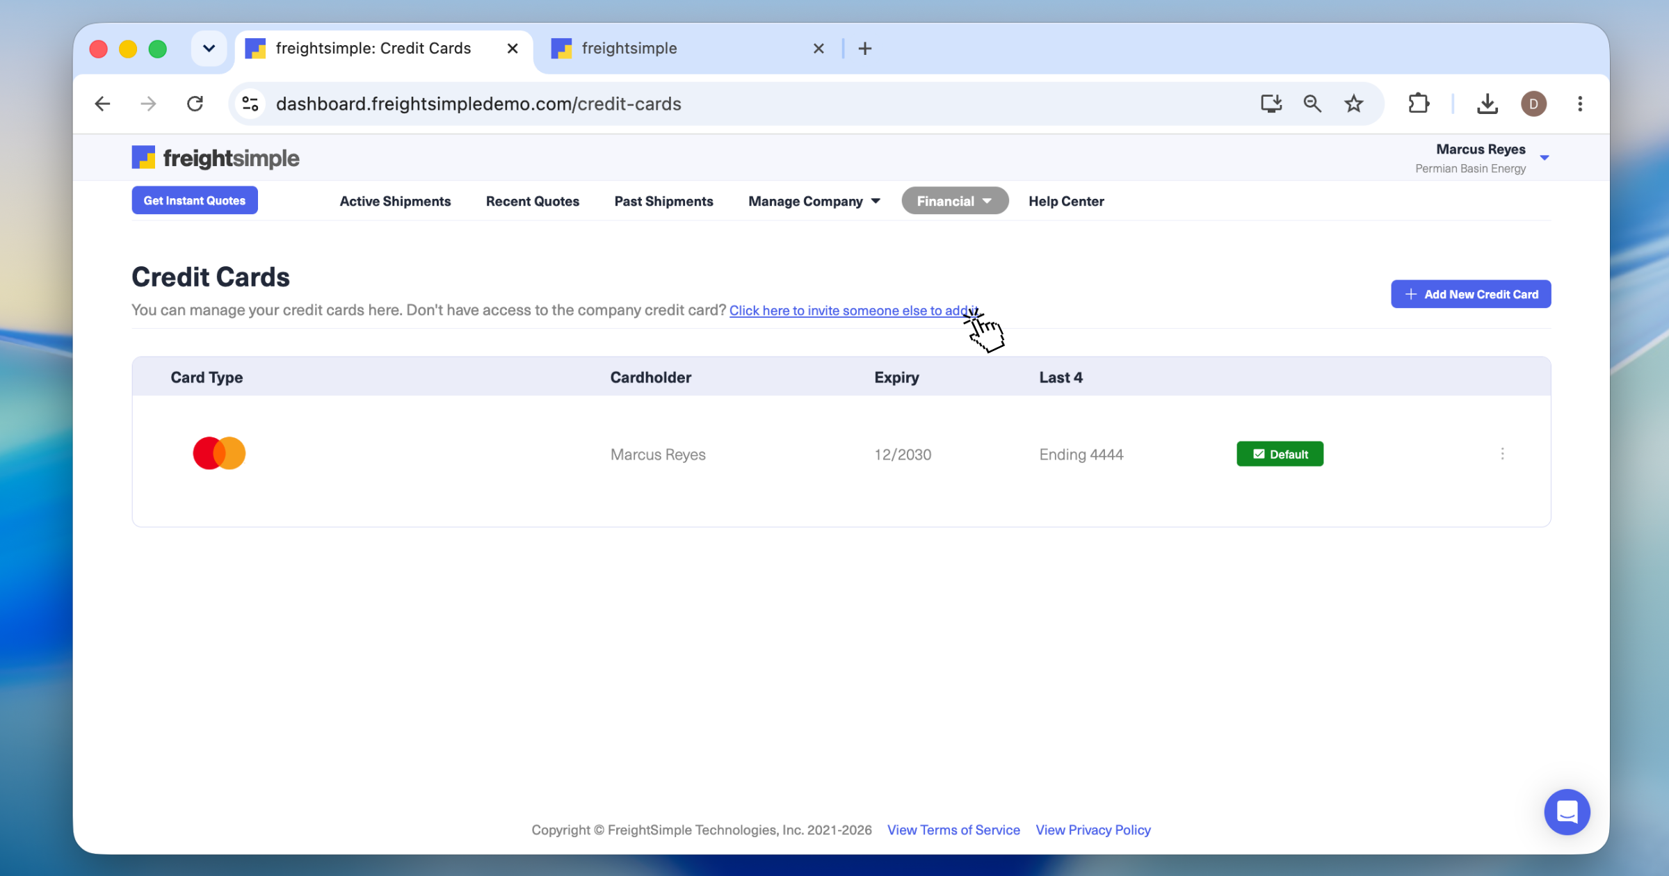Click the browser forward arrow
Screen dimensions: 1669x876
click(x=148, y=104)
